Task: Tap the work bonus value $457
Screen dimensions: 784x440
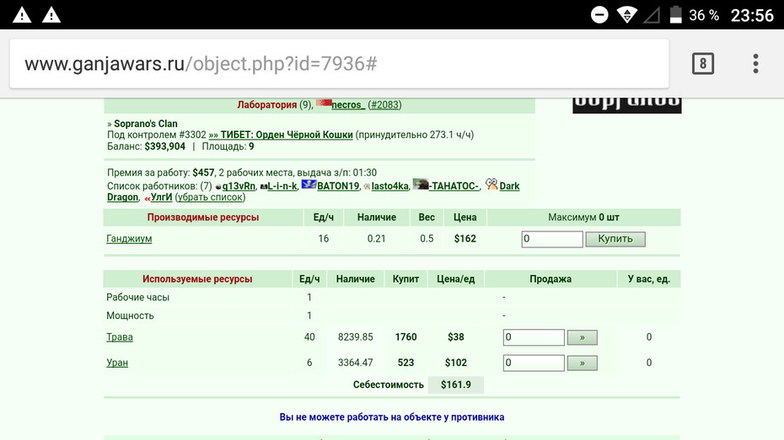Action: coord(203,172)
